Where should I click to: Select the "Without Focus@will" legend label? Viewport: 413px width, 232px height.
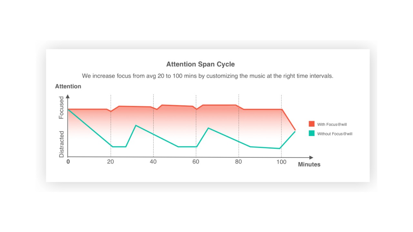[x=335, y=134]
